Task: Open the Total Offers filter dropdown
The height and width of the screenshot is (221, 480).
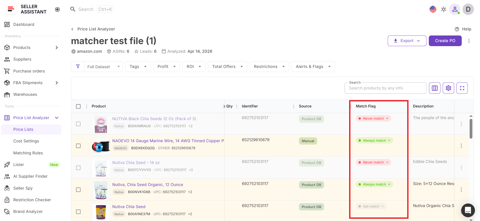Action: point(227,67)
